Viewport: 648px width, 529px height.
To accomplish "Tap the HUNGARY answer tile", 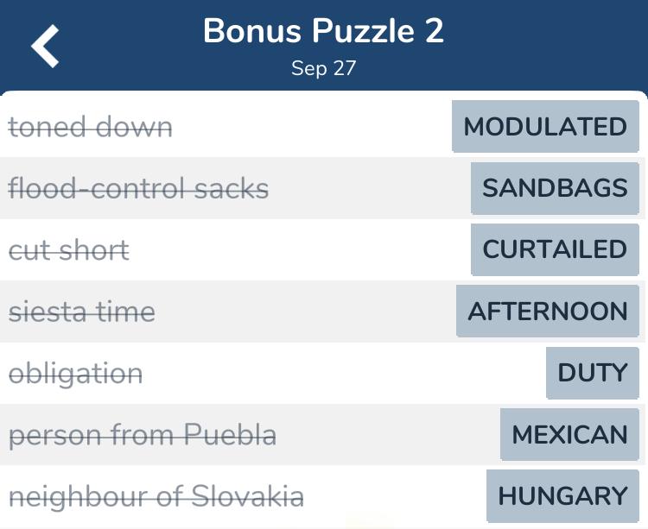I will (x=562, y=496).
